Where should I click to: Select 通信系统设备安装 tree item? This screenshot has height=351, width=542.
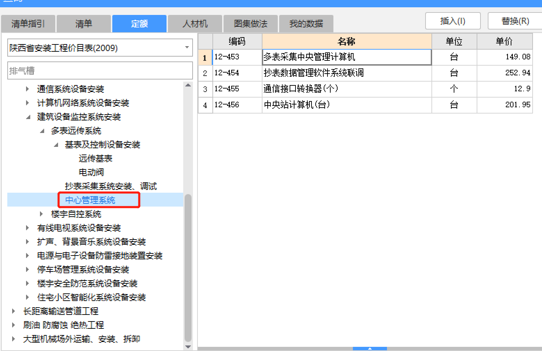click(x=71, y=89)
